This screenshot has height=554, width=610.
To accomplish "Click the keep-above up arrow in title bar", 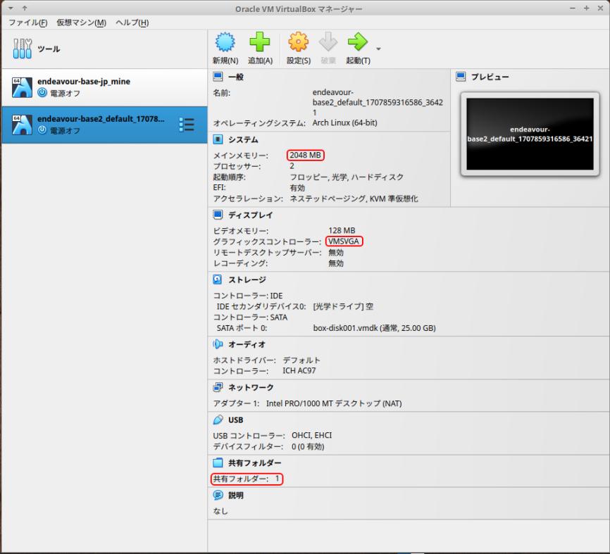I will (x=25, y=8).
